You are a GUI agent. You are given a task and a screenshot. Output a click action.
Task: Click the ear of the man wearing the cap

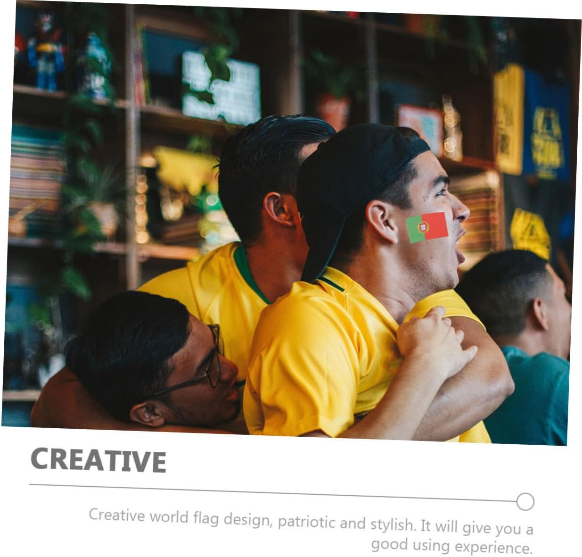(x=383, y=221)
